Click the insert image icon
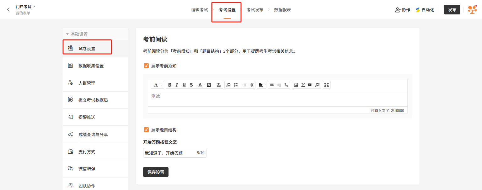Viewport: 482px width, 190px height. coord(296,85)
